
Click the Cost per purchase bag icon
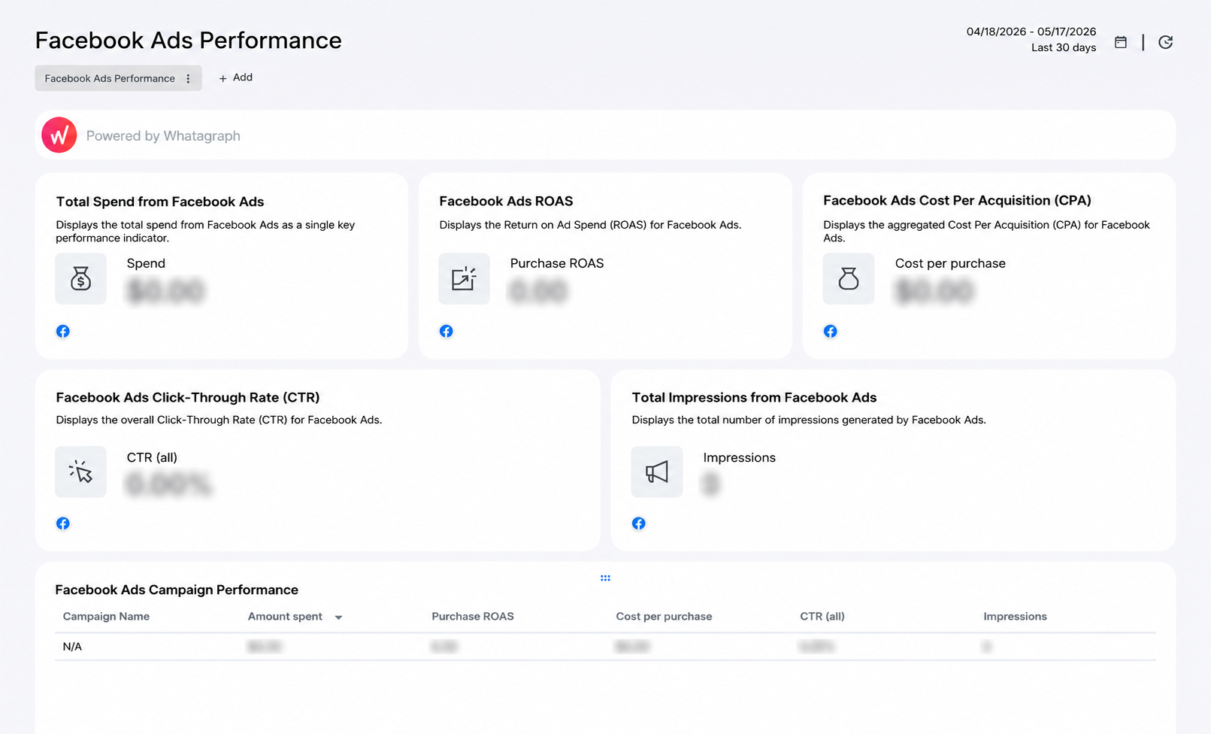pos(849,279)
